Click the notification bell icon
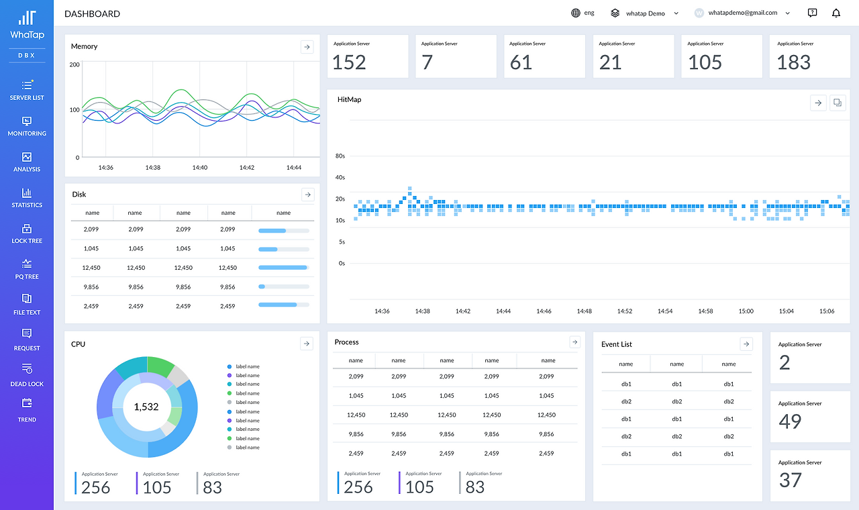 click(835, 13)
